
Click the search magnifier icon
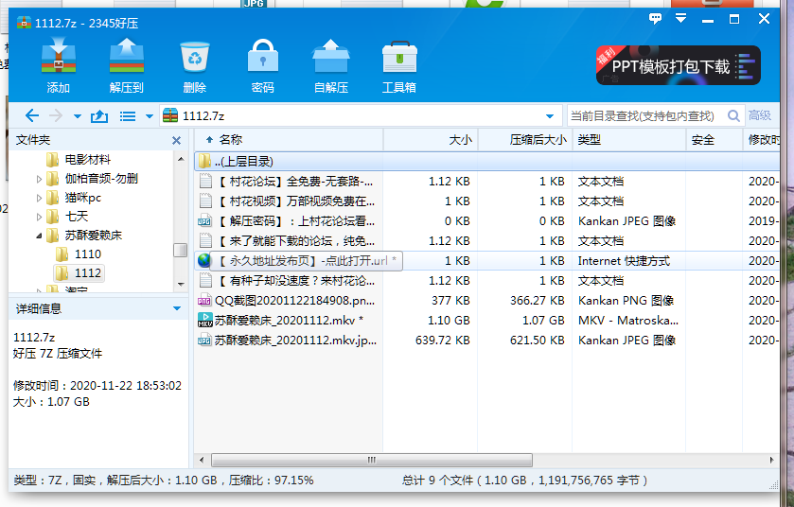(733, 115)
